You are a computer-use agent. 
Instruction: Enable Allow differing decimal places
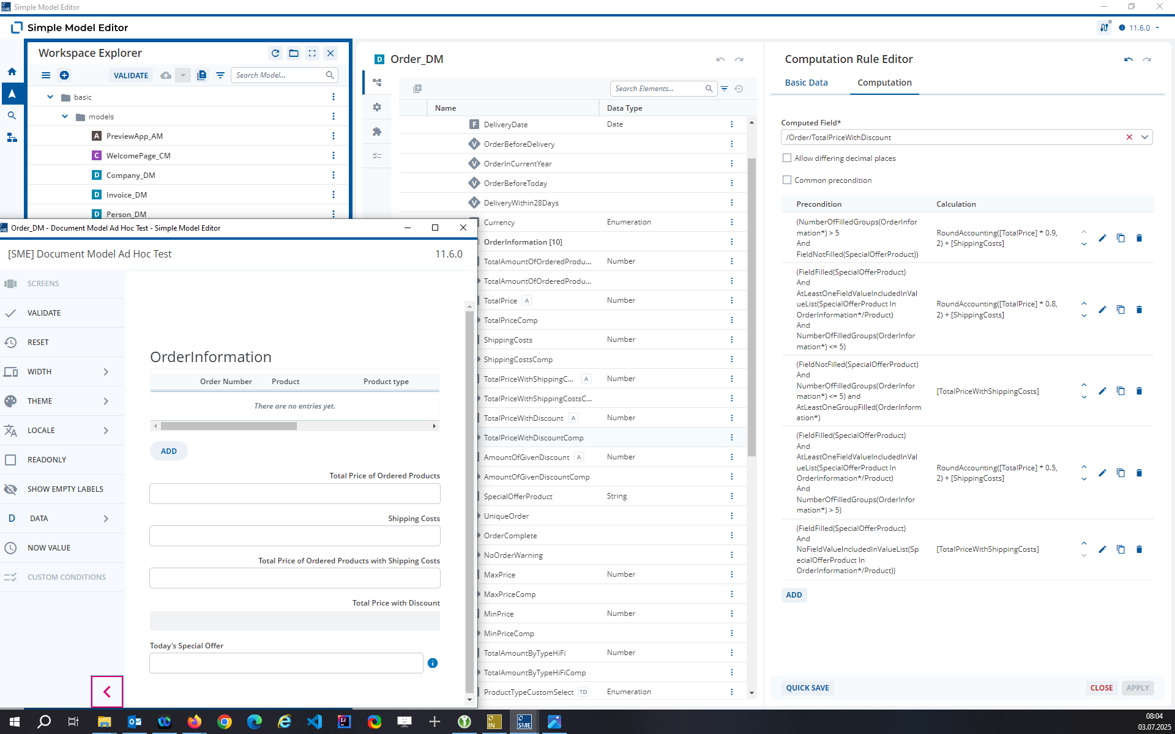787,158
